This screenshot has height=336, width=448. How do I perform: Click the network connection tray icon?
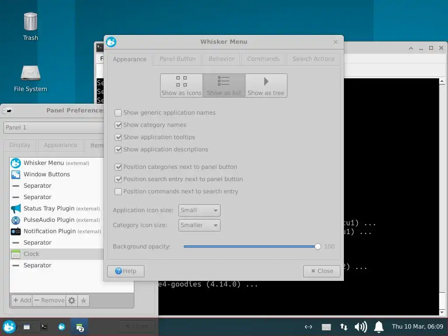coord(308,327)
